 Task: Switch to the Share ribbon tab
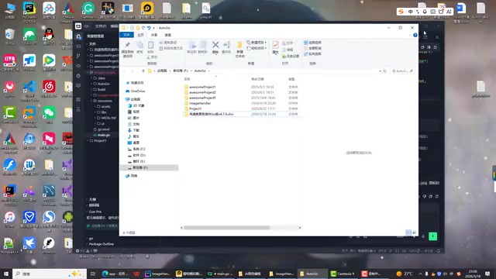[x=154, y=35]
